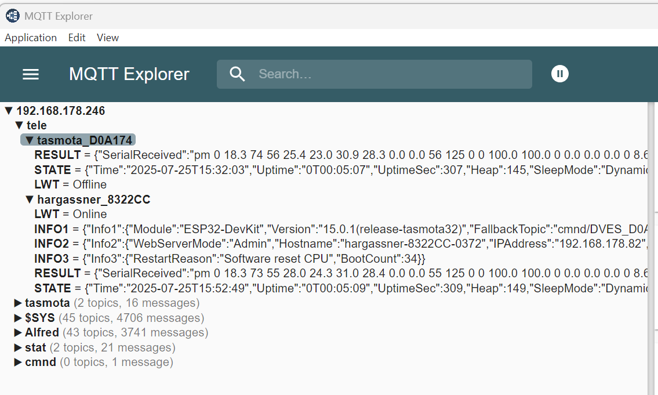Click the tasmota top-level topic label
Image resolution: width=658 pixels, height=395 pixels.
coord(48,303)
